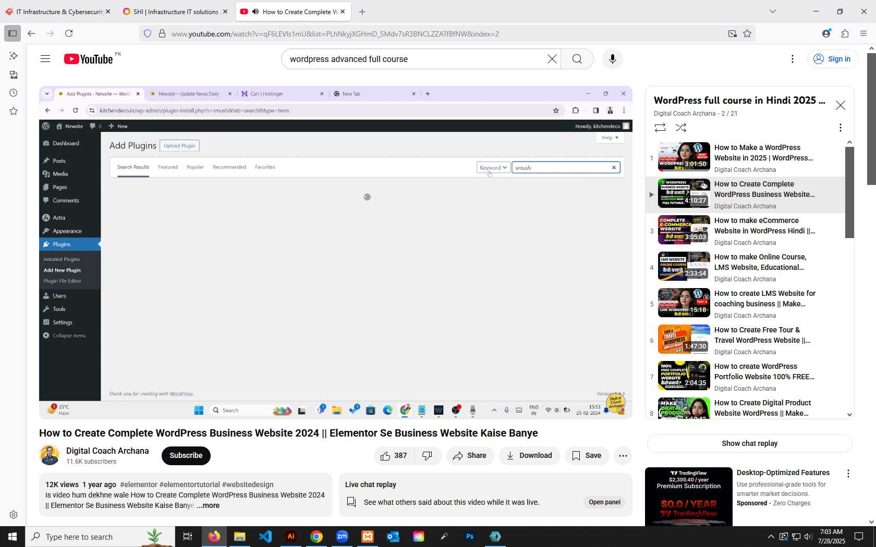Reload the page in Firefox

coord(69,33)
